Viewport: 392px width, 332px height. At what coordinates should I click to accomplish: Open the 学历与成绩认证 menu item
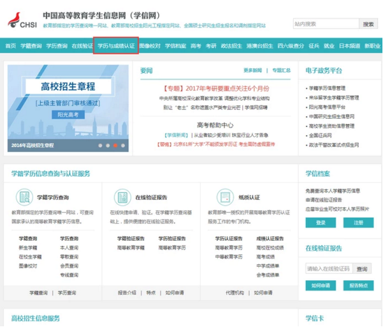116,47
